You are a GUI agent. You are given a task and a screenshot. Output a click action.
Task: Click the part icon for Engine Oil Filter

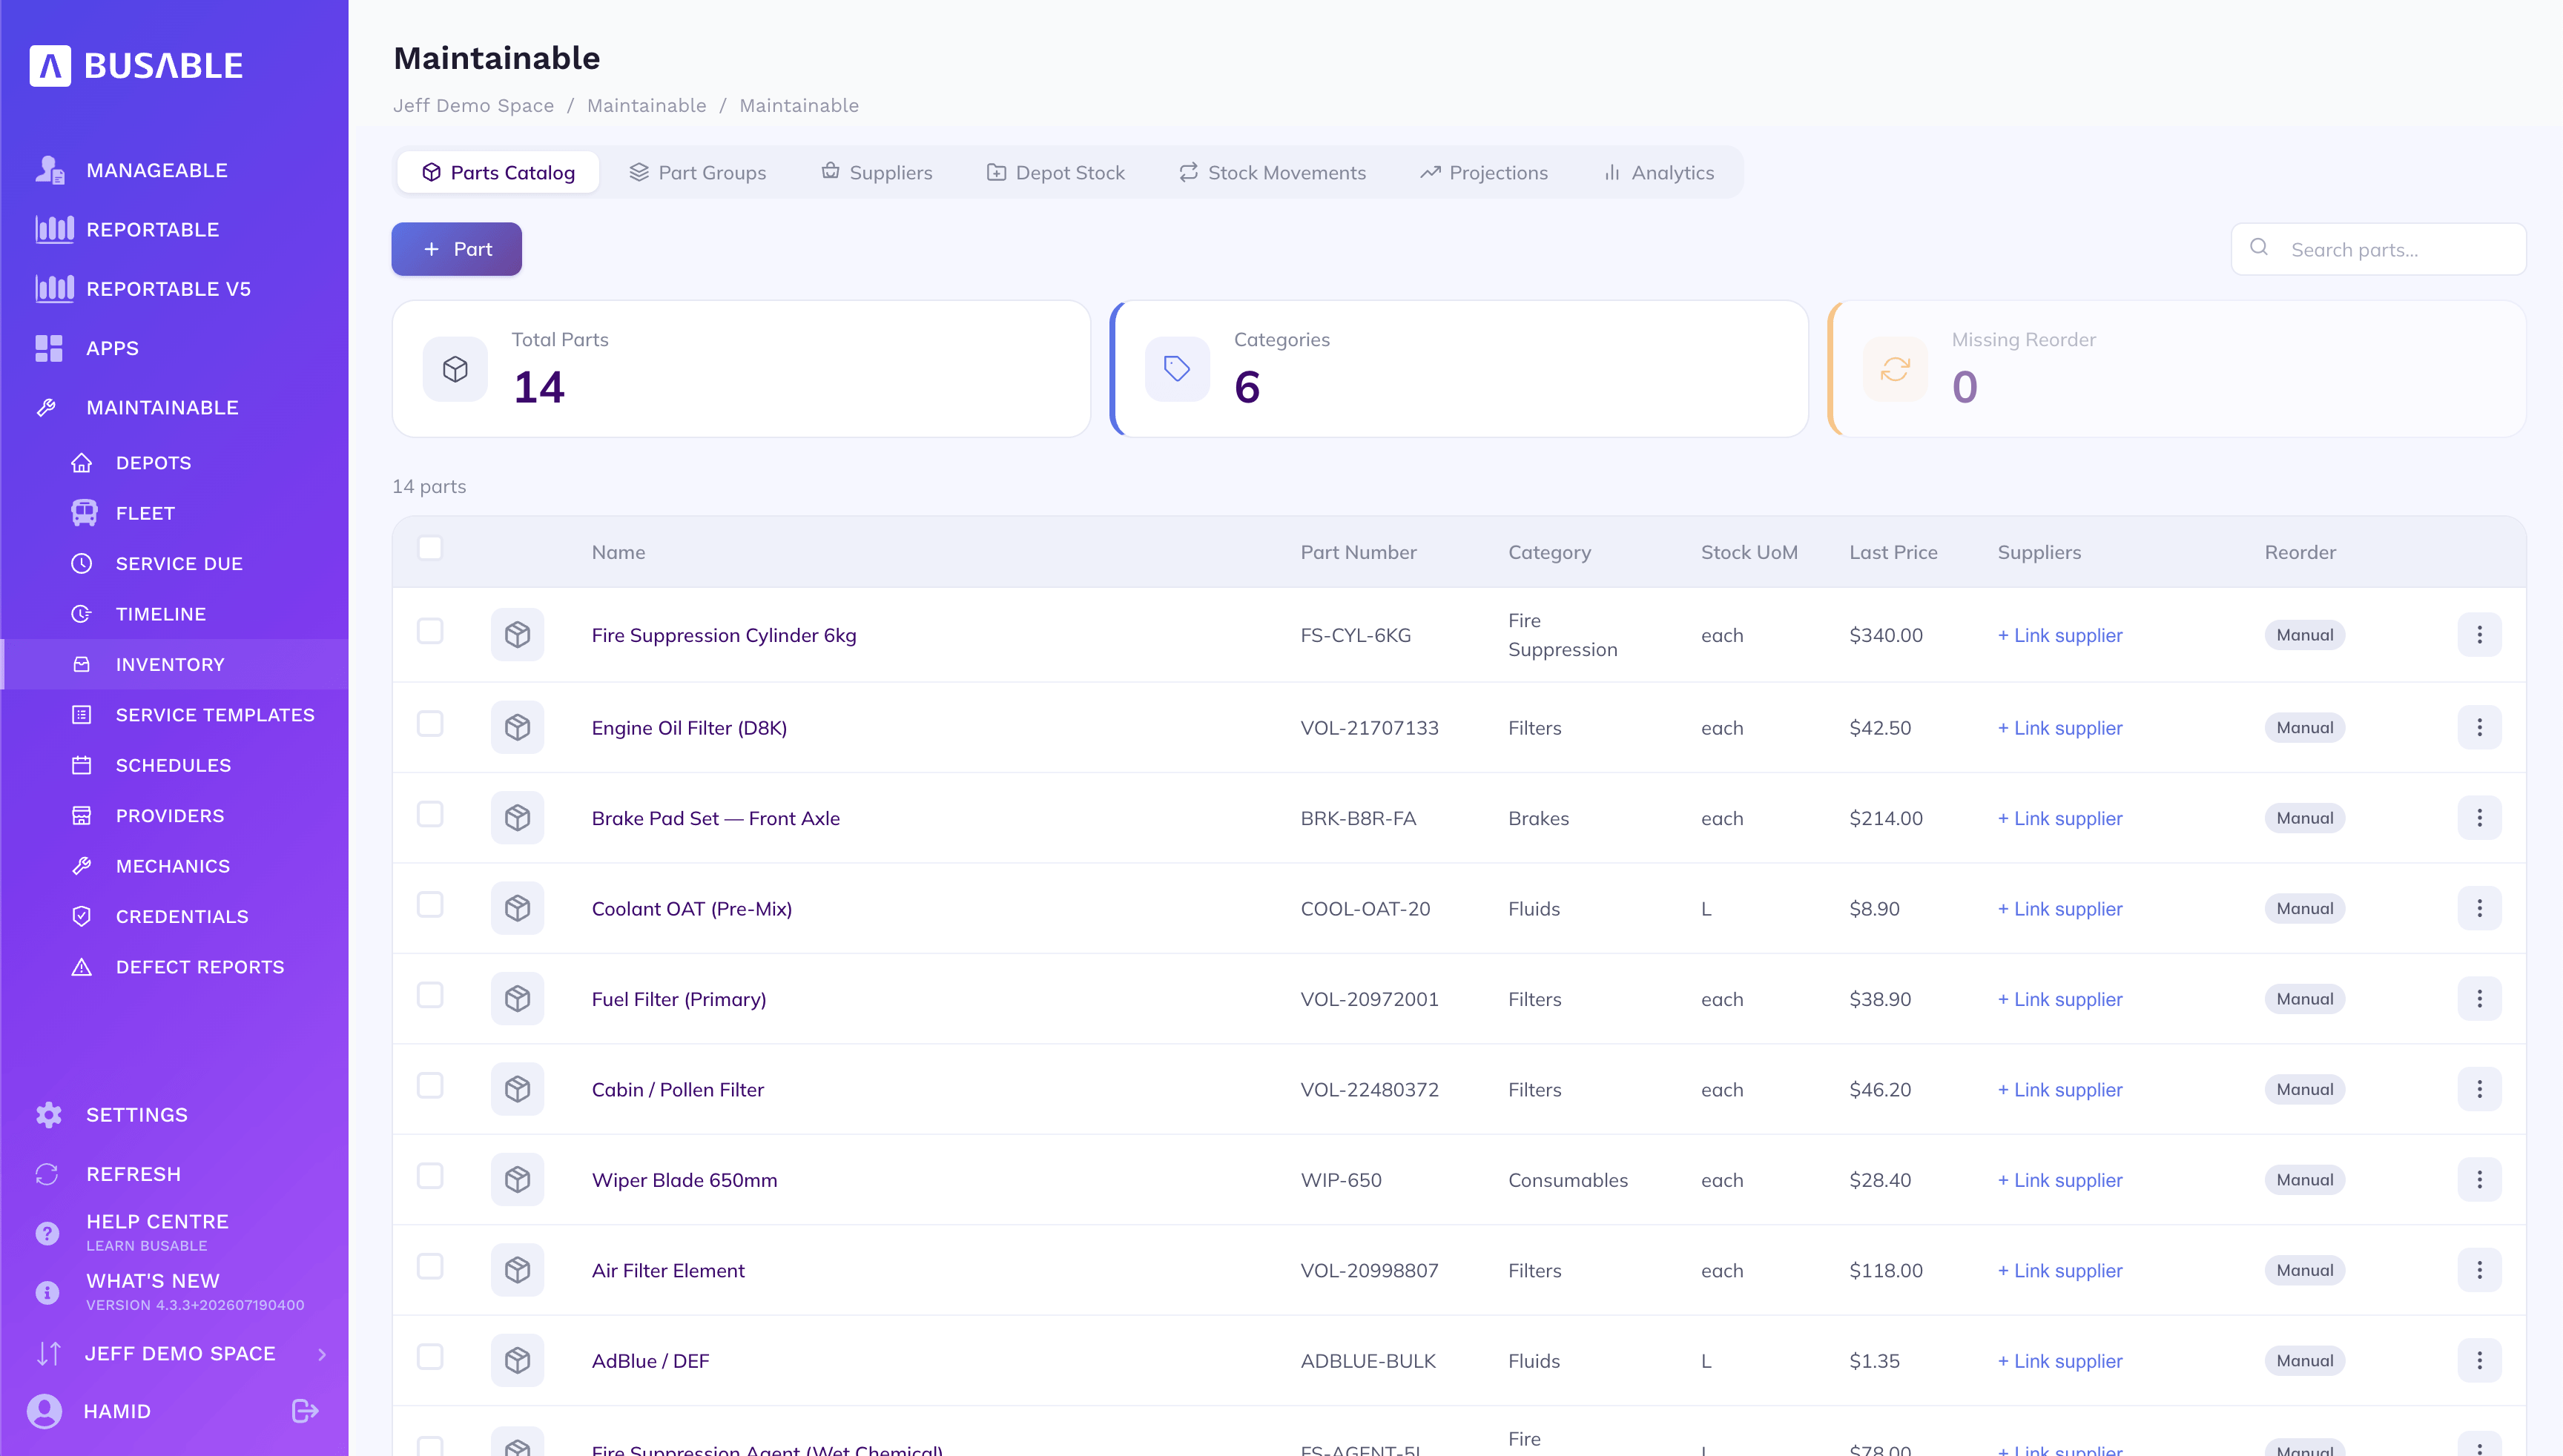[x=517, y=728]
